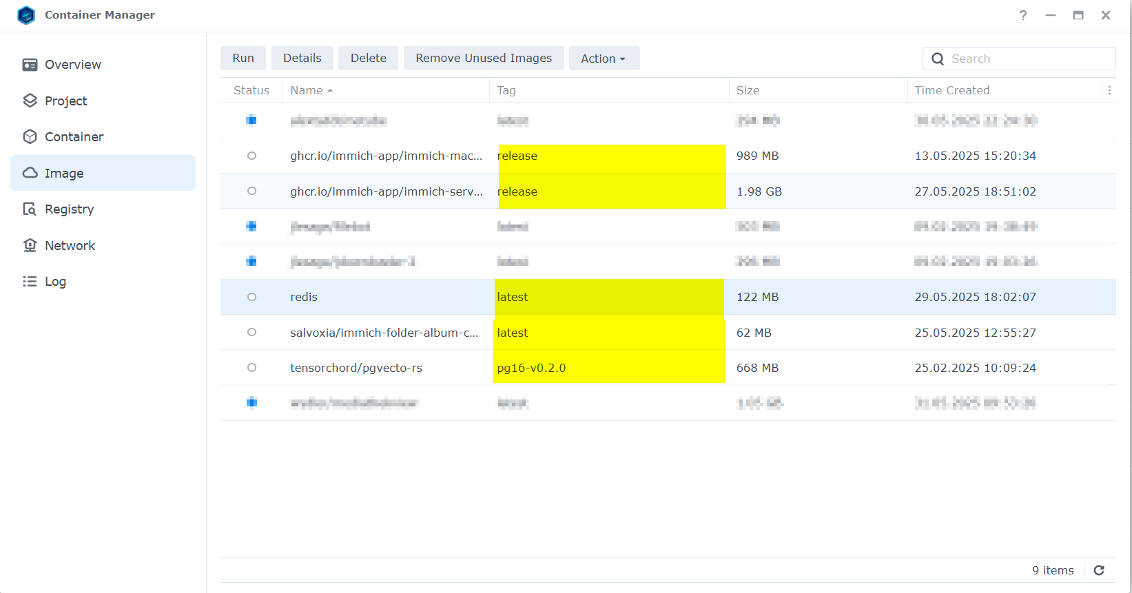Viewport: 1132px width, 593px height.
Task: Click the pg16-v0.2.0 tag cell
Action: pos(531,368)
